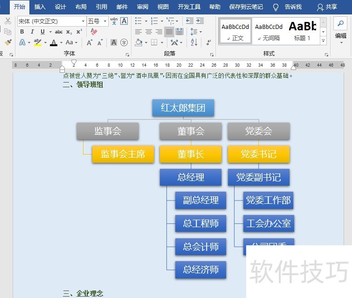
Task: Open the font name dropdown
Action: (x=83, y=21)
